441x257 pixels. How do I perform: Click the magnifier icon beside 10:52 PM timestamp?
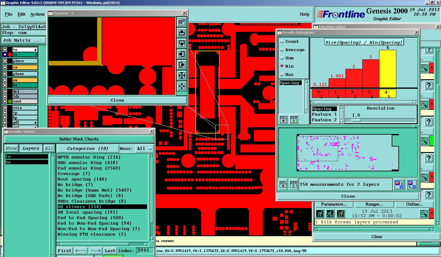pos(424,214)
